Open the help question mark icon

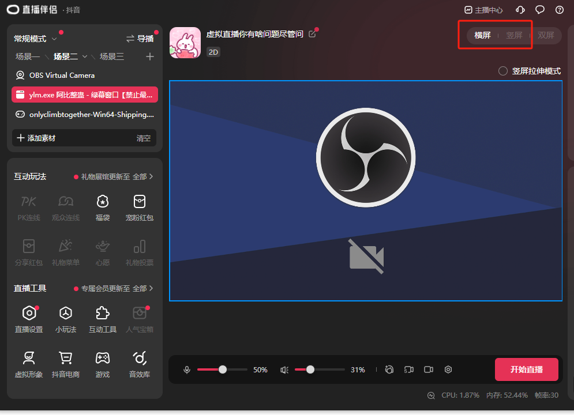pos(560,10)
